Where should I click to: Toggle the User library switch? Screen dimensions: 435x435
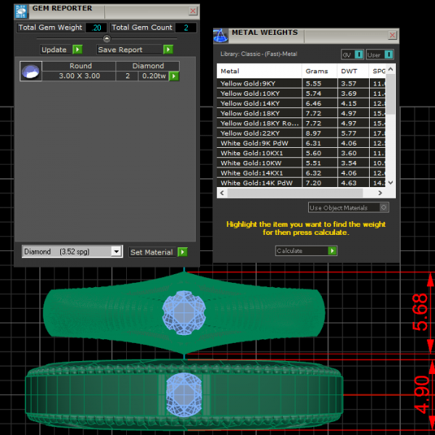pyautogui.click(x=389, y=55)
